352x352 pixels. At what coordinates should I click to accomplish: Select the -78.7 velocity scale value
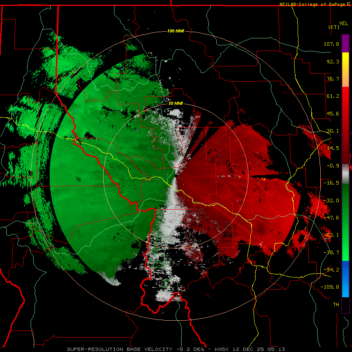coord(331,253)
